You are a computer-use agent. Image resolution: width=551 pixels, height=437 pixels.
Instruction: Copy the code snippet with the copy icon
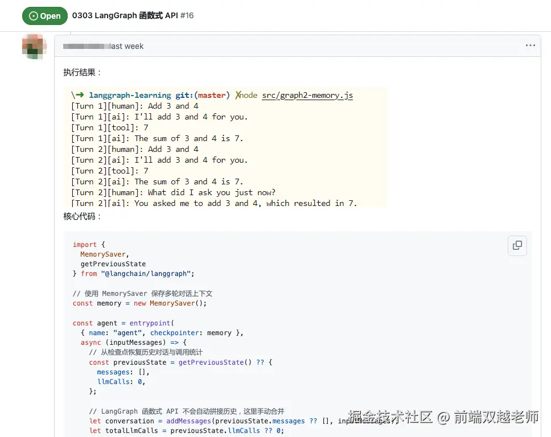point(517,245)
